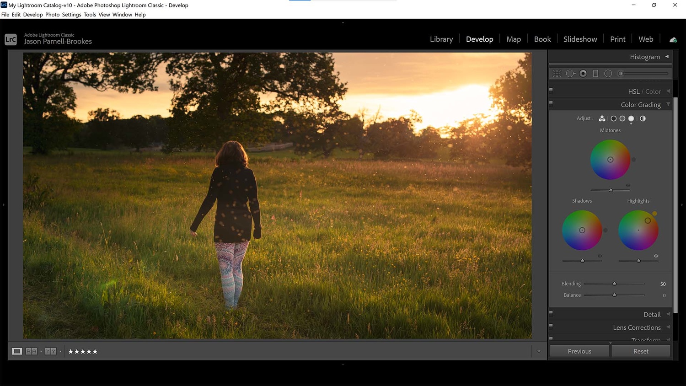Screen dimensions: 686x386
Task: Click the Lrc logo icon
Action: pyautogui.click(x=11, y=39)
